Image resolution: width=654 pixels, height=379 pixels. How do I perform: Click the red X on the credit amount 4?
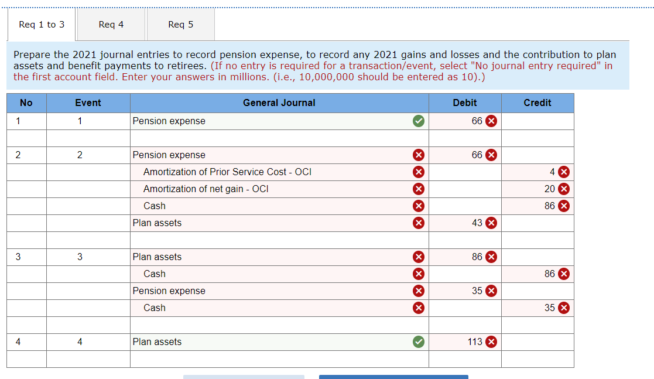point(563,172)
